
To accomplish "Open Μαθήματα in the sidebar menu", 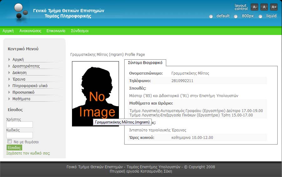I will coord(21,99).
